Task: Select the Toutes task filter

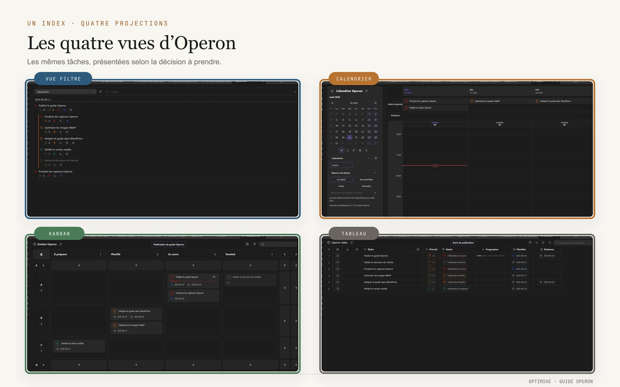Action: (x=341, y=186)
